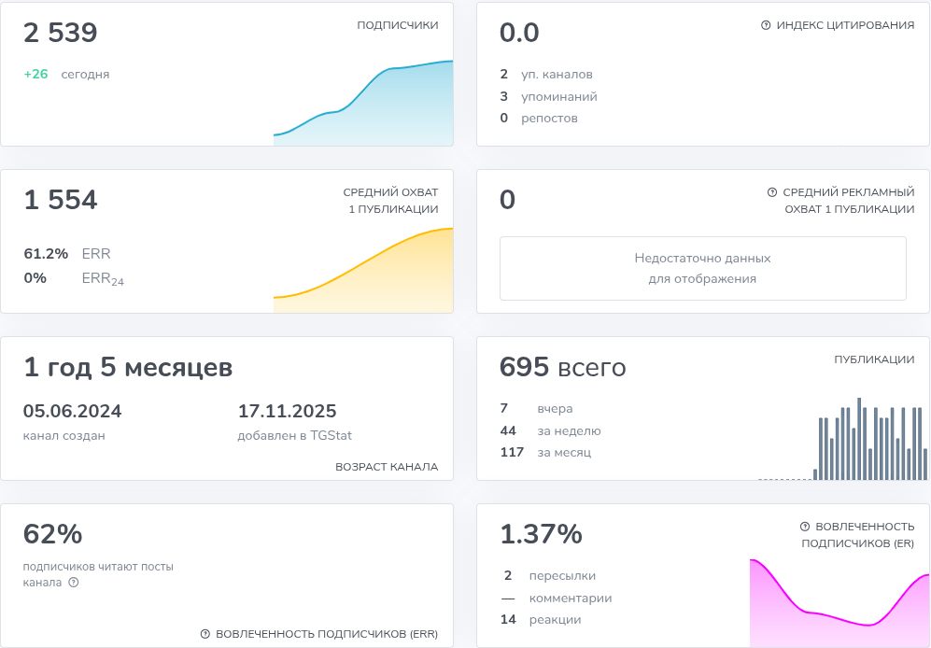Image resolution: width=931 pixels, height=648 pixels.
Task: Open the ПОДПИСЧИКИ section title
Action: click(397, 26)
